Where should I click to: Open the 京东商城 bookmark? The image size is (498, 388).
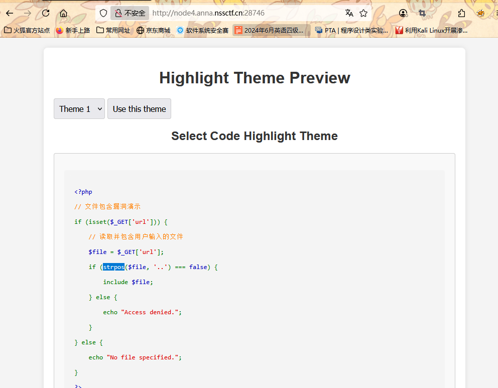[x=153, y=31]
